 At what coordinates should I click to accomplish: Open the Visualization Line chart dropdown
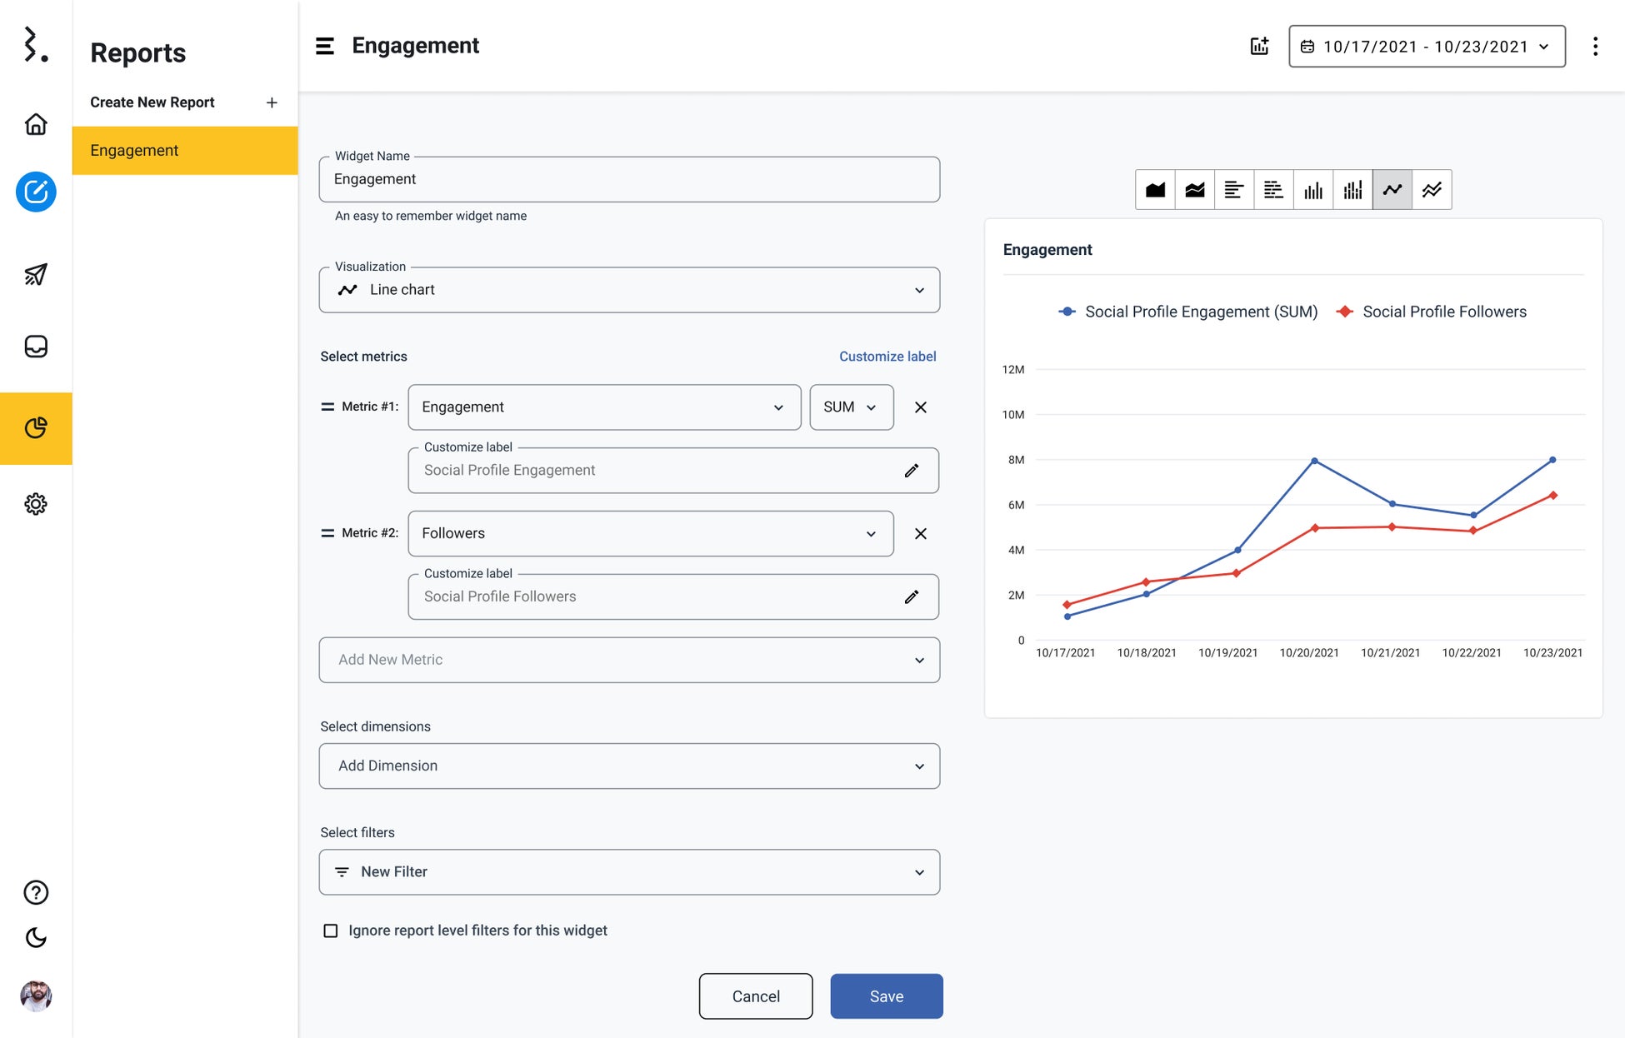click(x=629, y=290)
